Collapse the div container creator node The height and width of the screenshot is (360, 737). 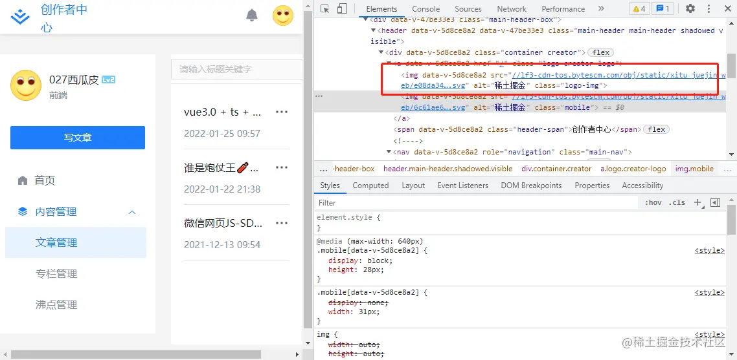click(x=381, y=52)
